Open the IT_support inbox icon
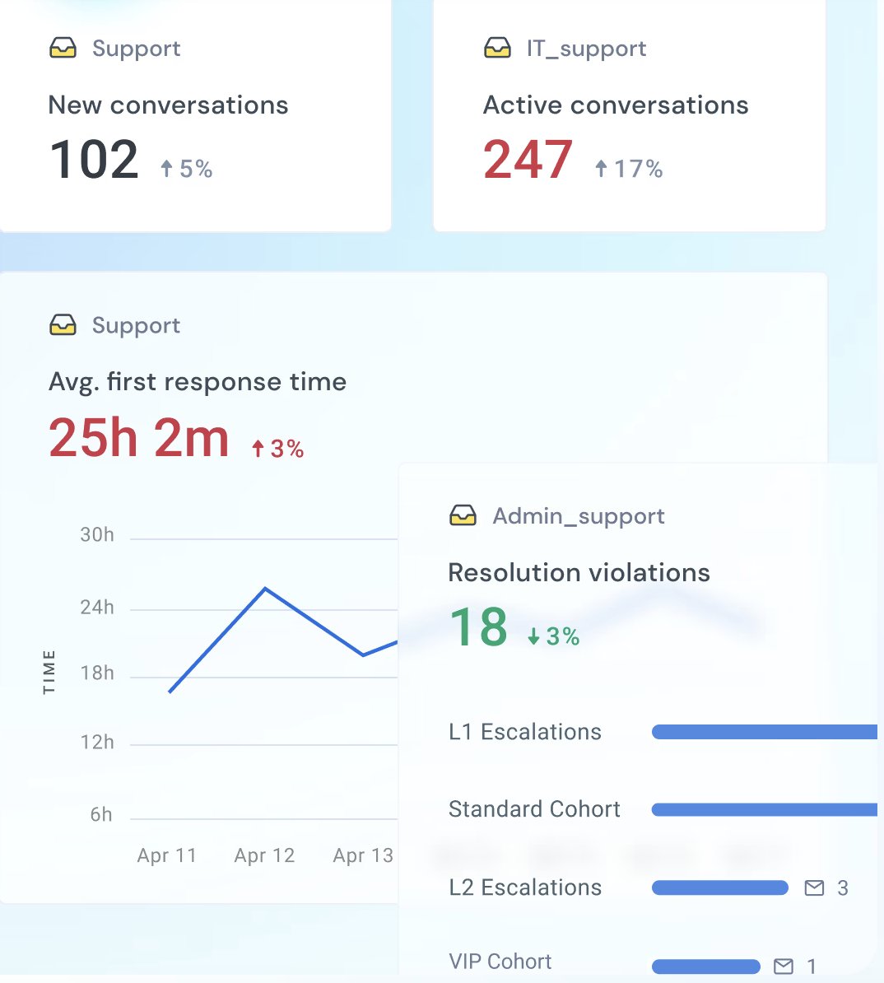Image resolution: width=884 pixels, height=983 pixels. pyautogui.click(x=497, y=48)
